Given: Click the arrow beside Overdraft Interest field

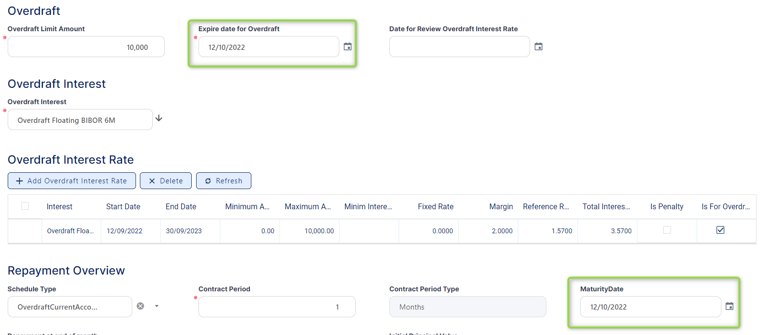Looking at the screenshot, I should 159,119.
